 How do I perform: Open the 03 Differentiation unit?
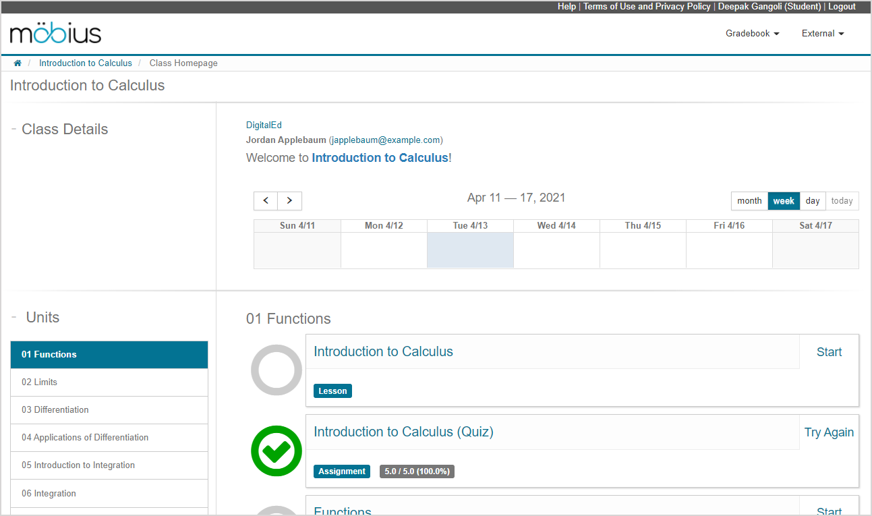tap(109, 409)
